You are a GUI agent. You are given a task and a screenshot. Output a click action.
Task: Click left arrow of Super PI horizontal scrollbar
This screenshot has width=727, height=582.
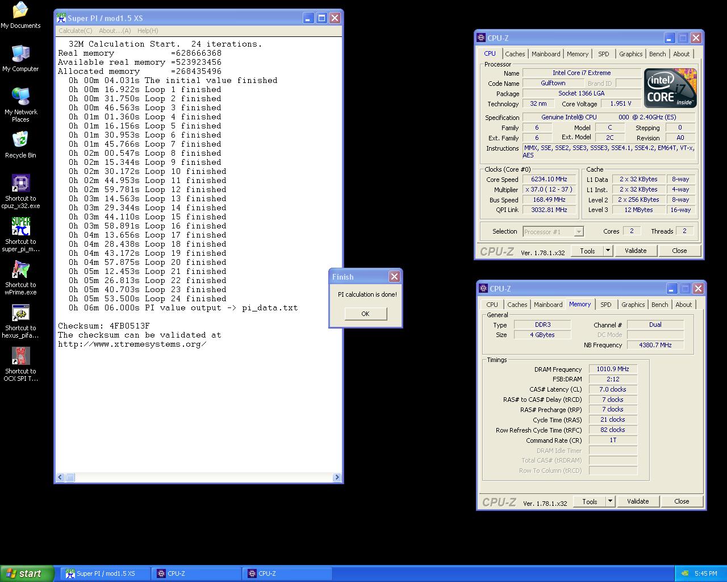61,477
